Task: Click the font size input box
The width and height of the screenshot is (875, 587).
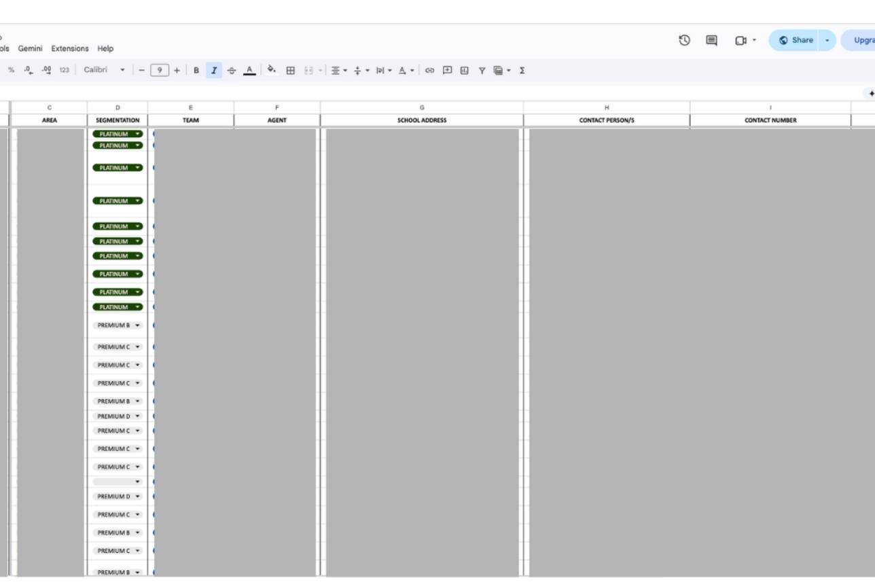Action: [160, 70]
